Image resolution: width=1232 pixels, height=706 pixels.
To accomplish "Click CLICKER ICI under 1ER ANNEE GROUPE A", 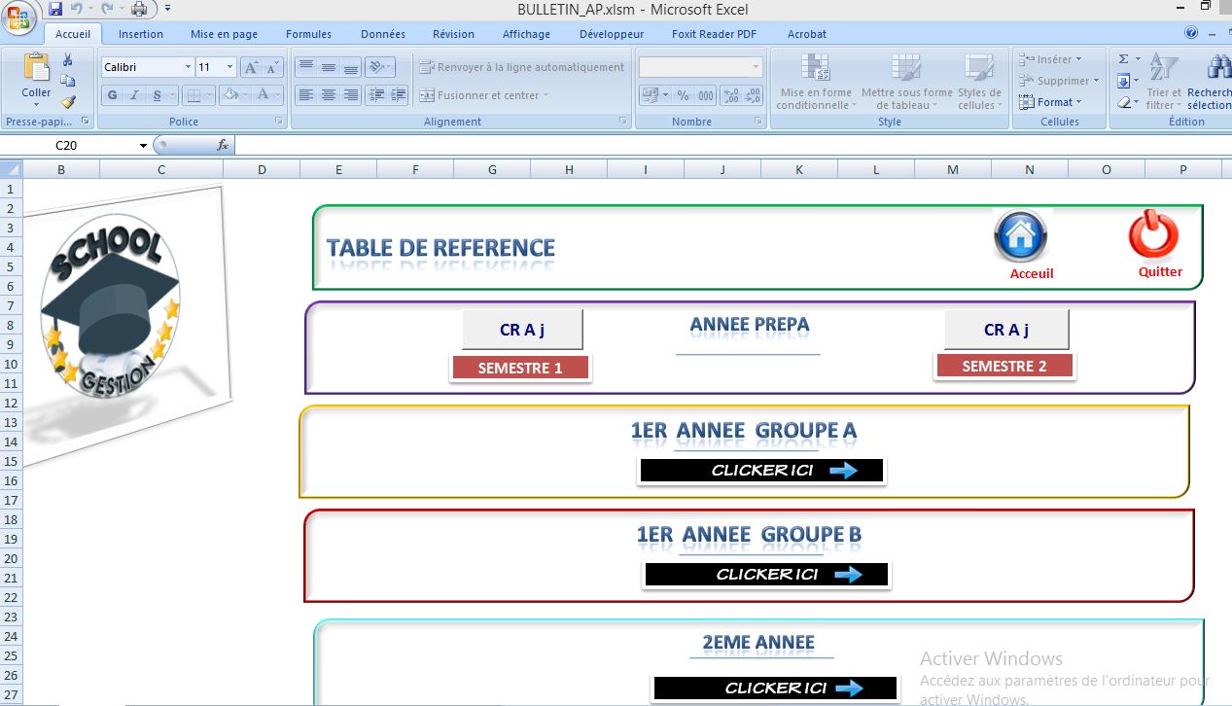I will pos(760,470).
